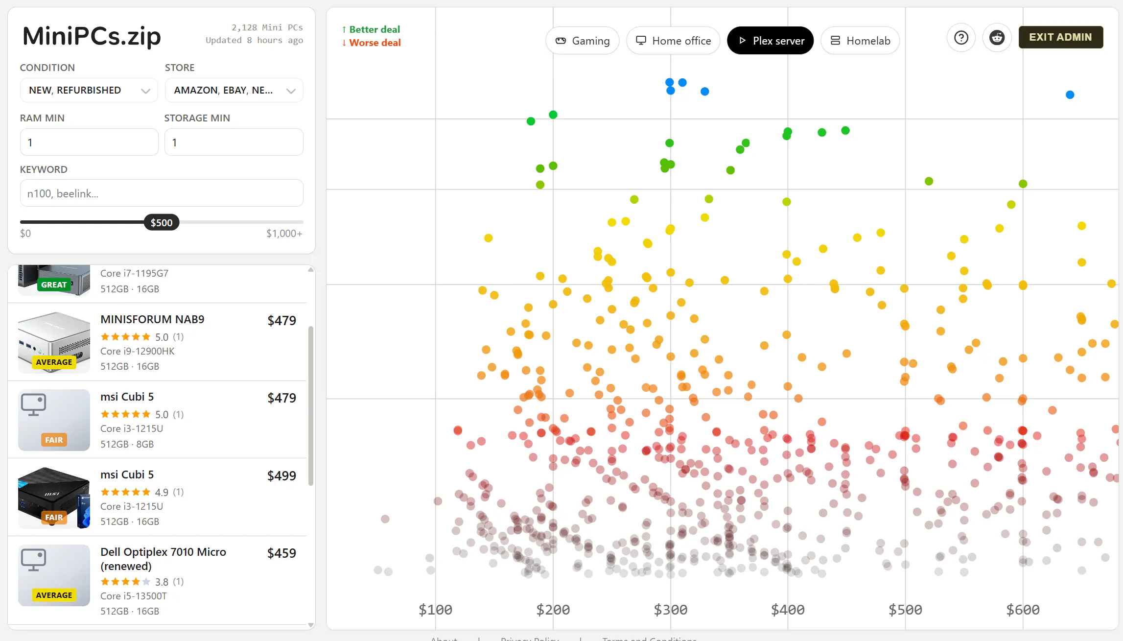Select the Plex server preset
This screenshot has width=1123, height=641.
(770, 41)
